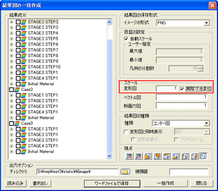Enable 変形図と同時表示 checkbox
218x191 pixels.
point(126,132)
